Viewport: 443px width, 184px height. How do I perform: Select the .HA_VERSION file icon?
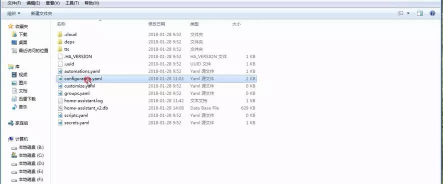click(x=60, y=56)
